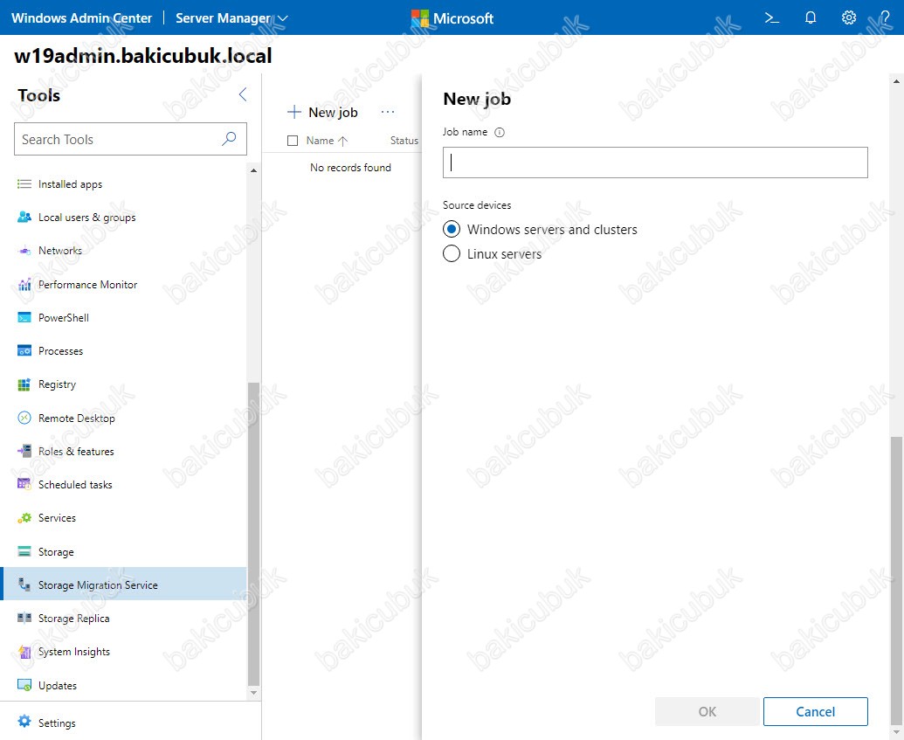Click the tools list scrollbar thumb
Image resolution: width=904 pixels, height=740 pixels.
click(253, 534)
